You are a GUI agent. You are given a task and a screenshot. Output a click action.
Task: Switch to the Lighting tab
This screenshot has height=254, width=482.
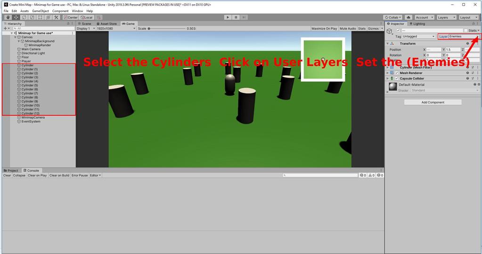click(x=417, y=24)
